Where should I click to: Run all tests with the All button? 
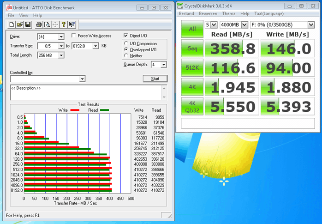pyautogui.click(x=192, y=29)
